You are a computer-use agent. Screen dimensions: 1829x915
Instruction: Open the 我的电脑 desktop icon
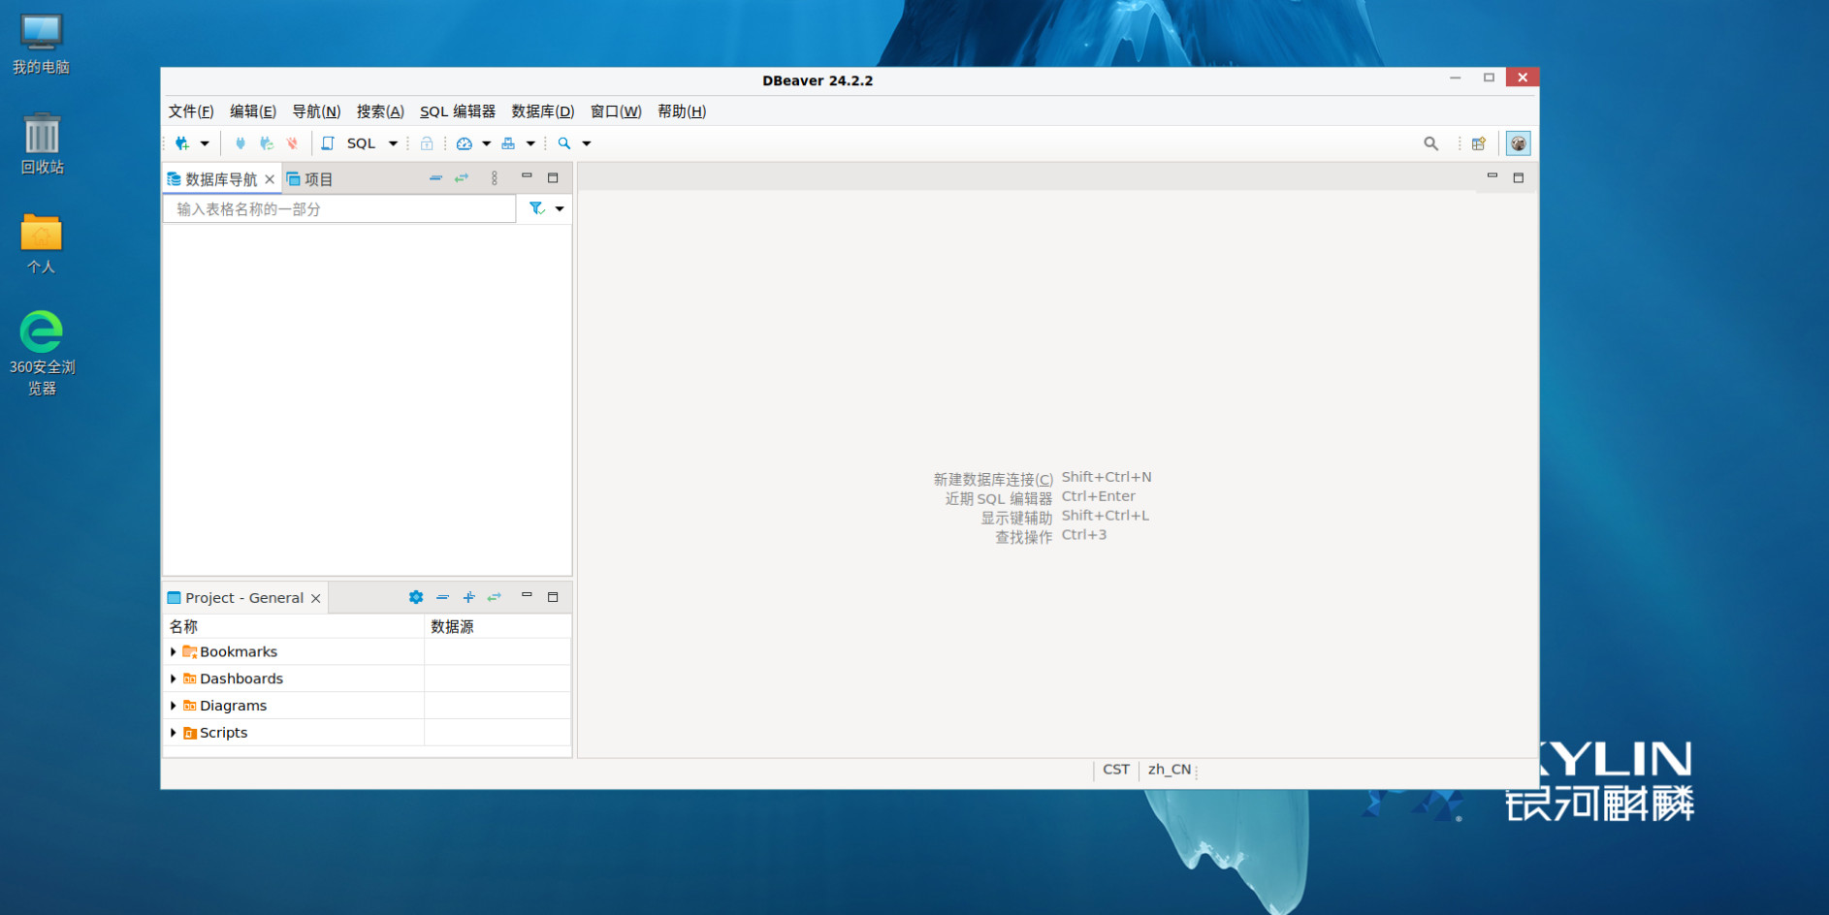point(41,44)
